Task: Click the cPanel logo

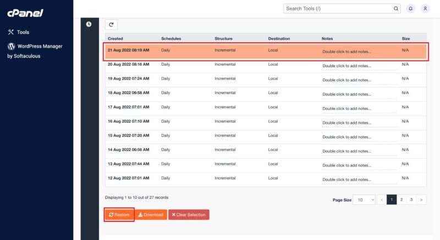Action: [x=25, y=13]
